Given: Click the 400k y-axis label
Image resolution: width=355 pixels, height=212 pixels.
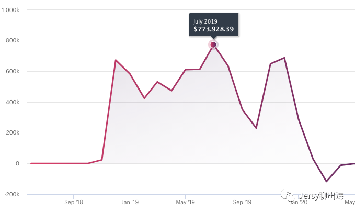Looking at the screenshot, I should tap(13, 102).
